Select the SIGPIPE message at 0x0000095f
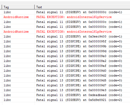 pyautogui.click(x=79, y=42)
